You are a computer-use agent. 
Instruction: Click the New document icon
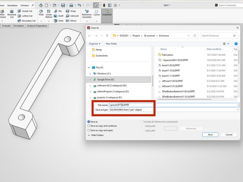[46, 5]
